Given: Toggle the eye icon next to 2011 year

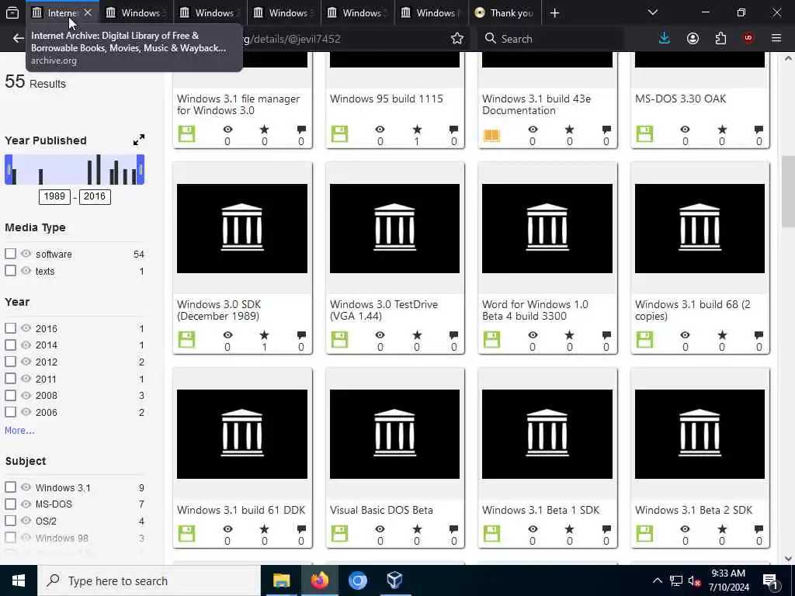Looking at the screenshot, I should pos(26,378).
